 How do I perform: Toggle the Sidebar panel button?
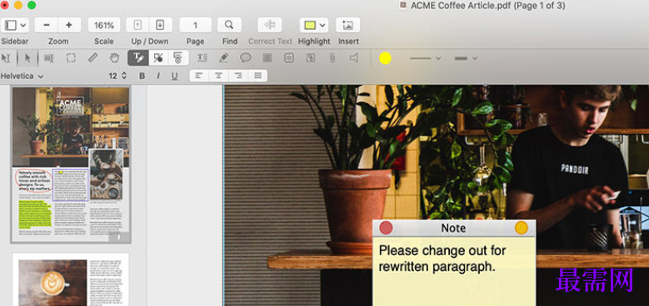click(x=11, y=25)
